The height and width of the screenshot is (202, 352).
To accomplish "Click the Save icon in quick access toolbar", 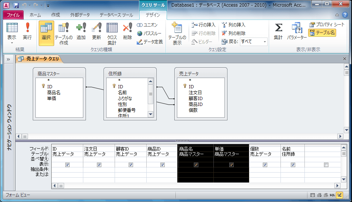I will click(x=16, y=5).
